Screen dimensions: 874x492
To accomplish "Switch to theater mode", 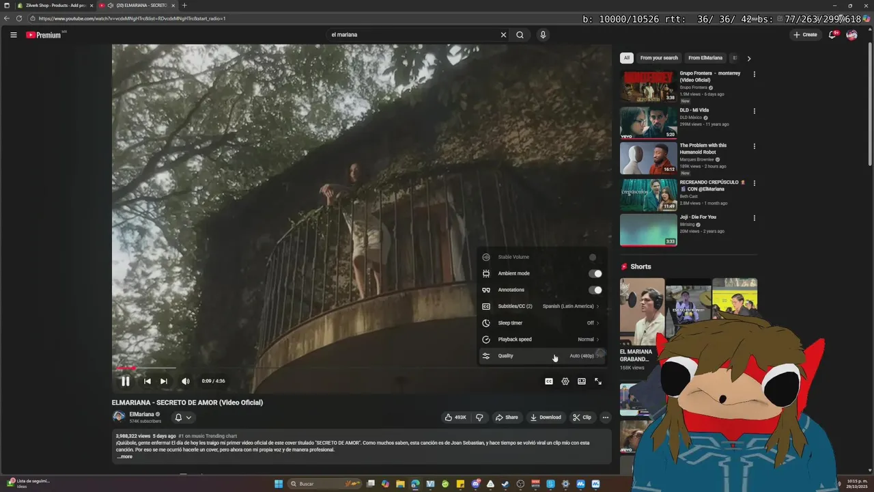I will tap(582, 381).
